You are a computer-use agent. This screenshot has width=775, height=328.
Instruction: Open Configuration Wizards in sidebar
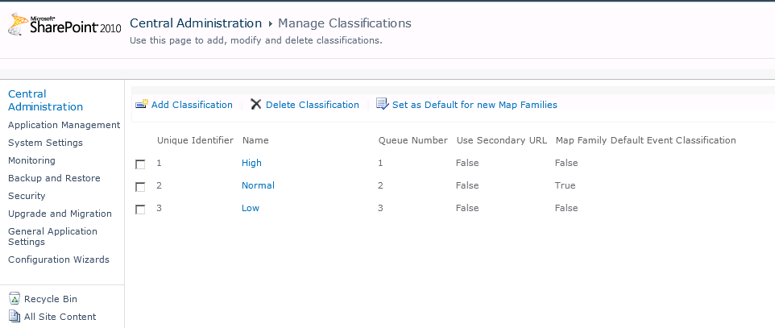coord(59,259)
